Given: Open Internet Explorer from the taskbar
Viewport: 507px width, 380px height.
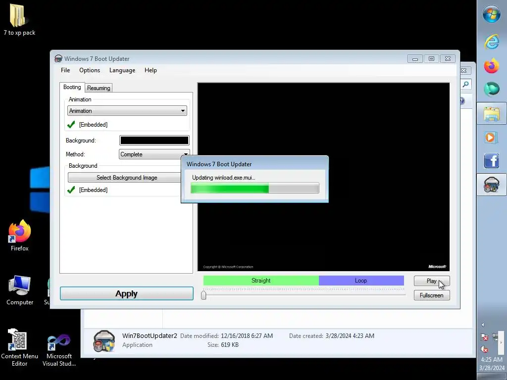Looking at the screenshot, I should 492,42.
